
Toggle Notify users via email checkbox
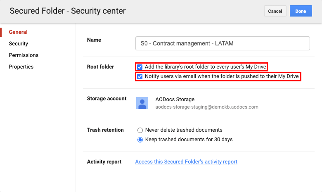140,76
